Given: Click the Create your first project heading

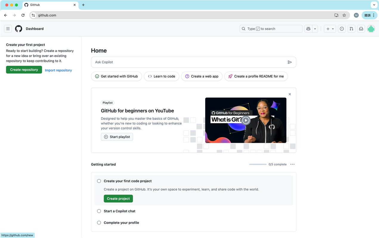Looking at the screenshot, I should tap(25, 45).
